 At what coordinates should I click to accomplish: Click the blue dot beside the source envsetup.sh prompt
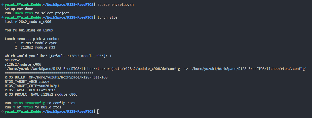click(x=2, y=5)
